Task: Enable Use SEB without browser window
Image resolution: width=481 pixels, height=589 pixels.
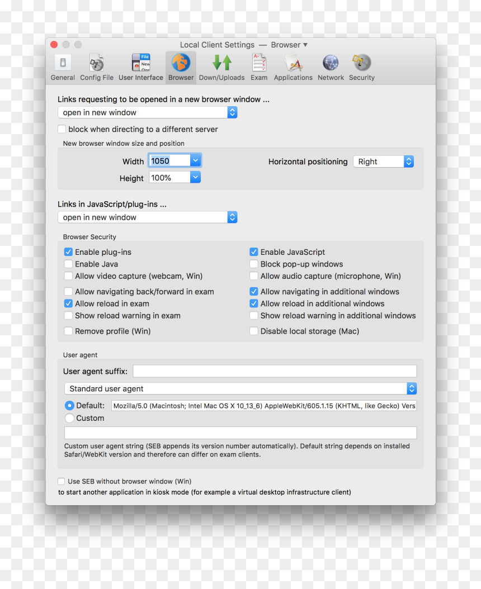Action: pos(62,482)
